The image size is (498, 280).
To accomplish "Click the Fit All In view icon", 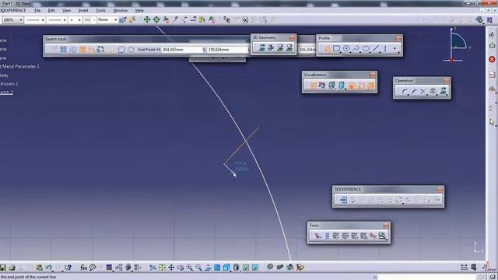I will click(x=162, y=268).
